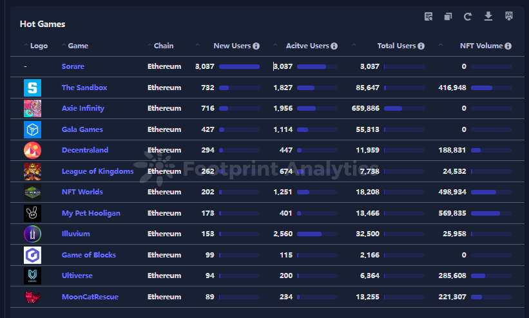Click the Decentraland logo thumbnail
Image resolution: width=529 pixels, height=318 pixels.
click(32, 150)
